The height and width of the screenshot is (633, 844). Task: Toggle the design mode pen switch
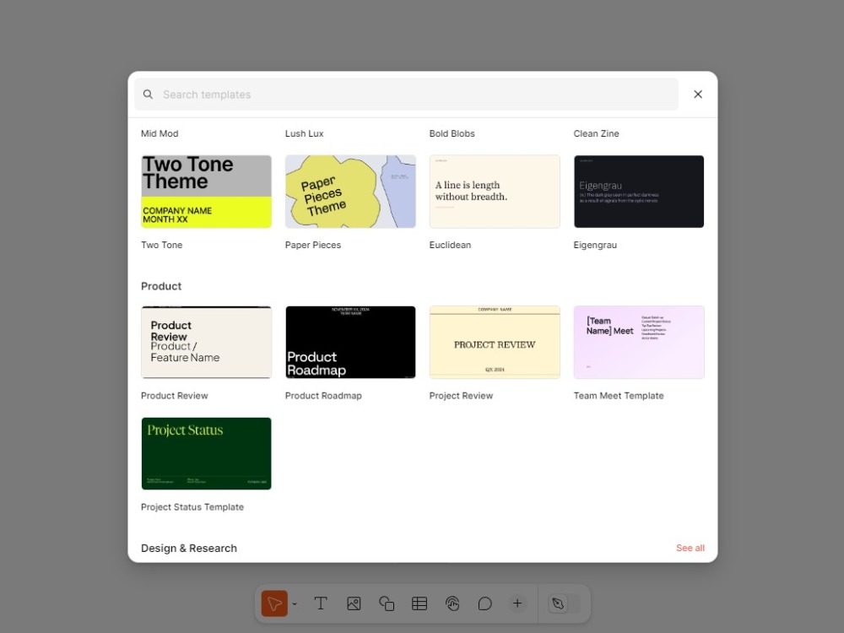tap(564, 603)
